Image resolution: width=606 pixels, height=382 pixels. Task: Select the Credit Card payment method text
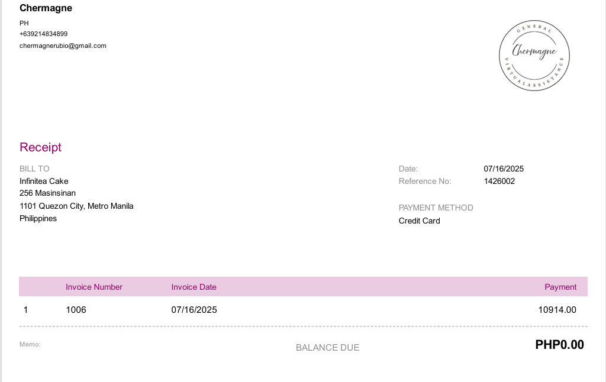pyautogui.click(x=419, y=221)
